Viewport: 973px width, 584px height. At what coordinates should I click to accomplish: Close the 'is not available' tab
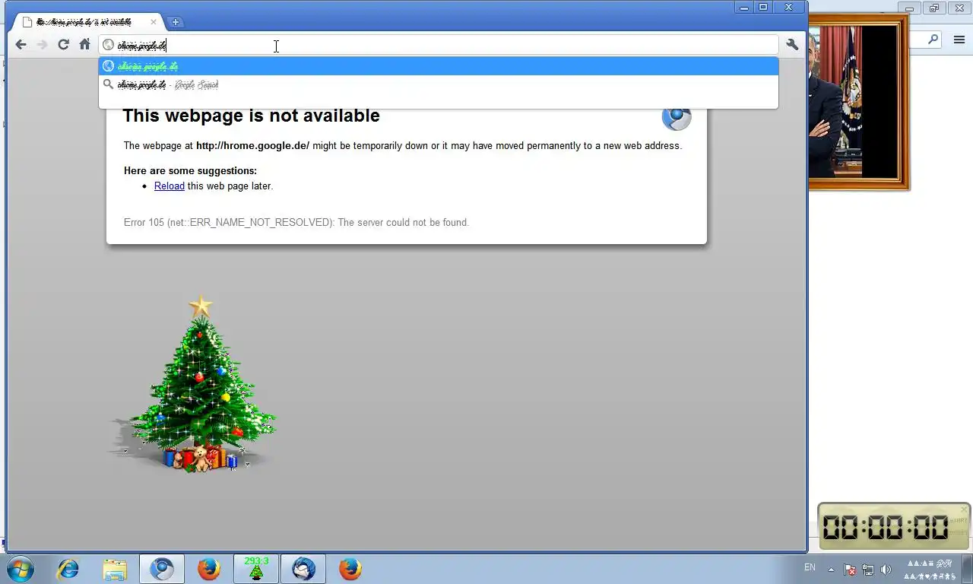pyautogui.click(x=153, y=22)
